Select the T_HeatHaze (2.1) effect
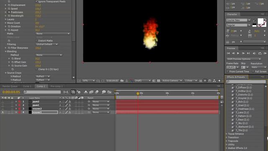268x151 pixels. point(245,109)
